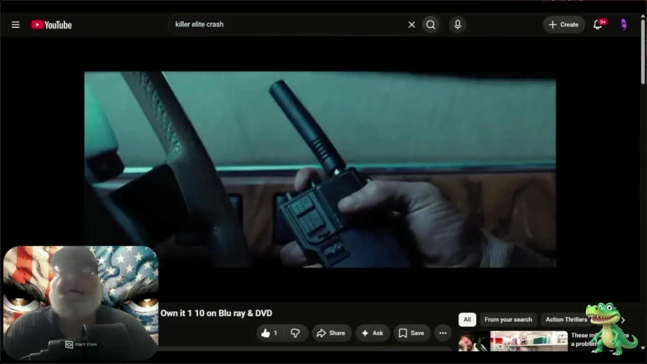647x364 pixels.
Task: Select the All filter chip
Action: tap(467, 320)
